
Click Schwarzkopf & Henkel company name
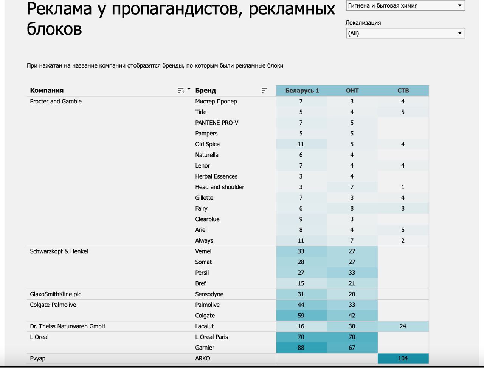coord(59,251)
